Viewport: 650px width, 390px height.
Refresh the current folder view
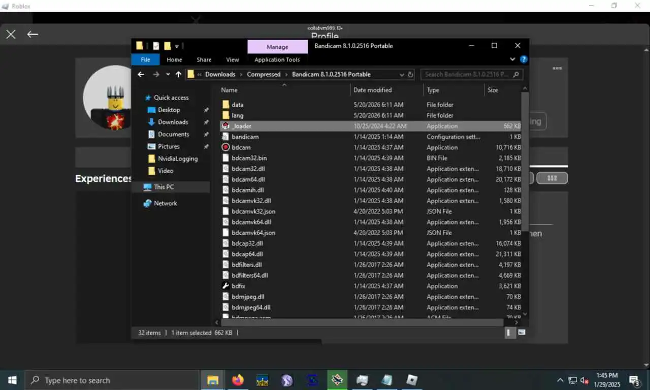pyautogui.click(x=410, y=74)
